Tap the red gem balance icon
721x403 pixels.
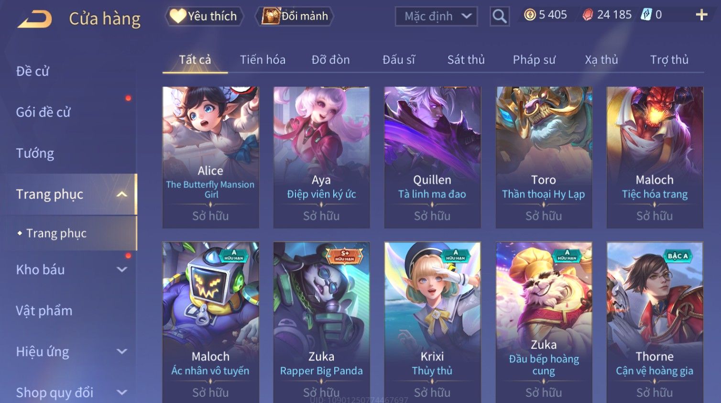pos(588,15)
